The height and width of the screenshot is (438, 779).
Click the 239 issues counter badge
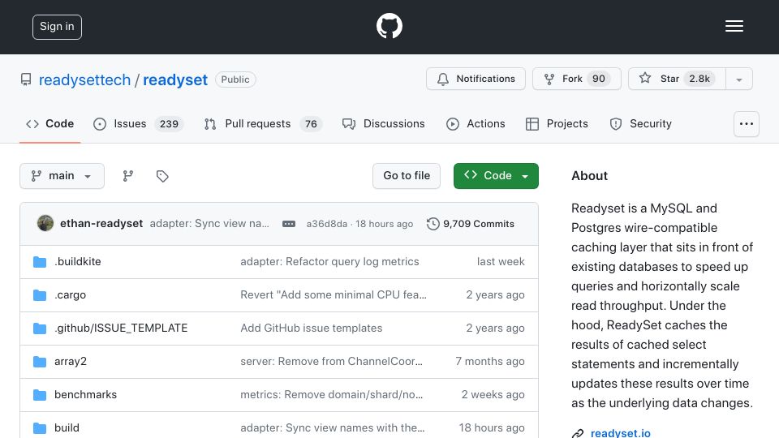tap(169, 123)
